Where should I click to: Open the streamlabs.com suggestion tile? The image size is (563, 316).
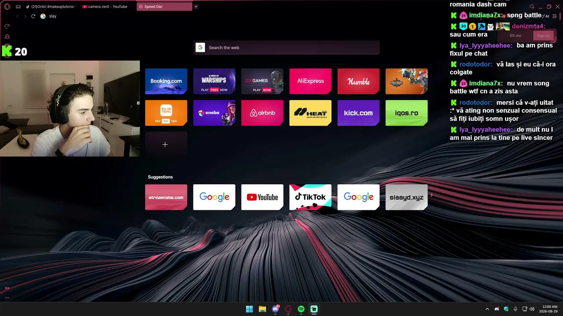(x=166, y=197)
